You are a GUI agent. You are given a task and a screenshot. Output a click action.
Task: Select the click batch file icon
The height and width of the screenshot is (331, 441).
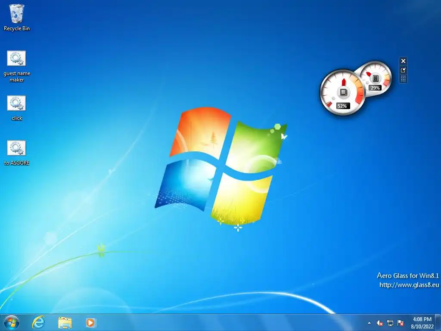click(17, 108)
